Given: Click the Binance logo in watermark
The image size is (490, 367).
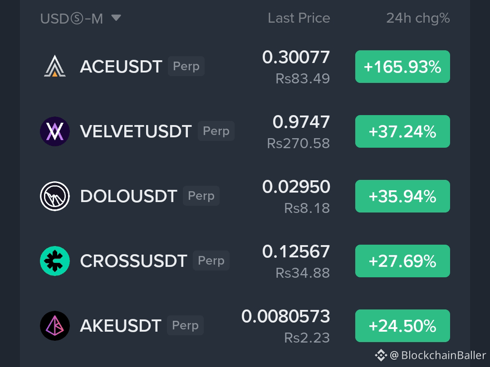Looking at the screenshot, I should (381, 355).
